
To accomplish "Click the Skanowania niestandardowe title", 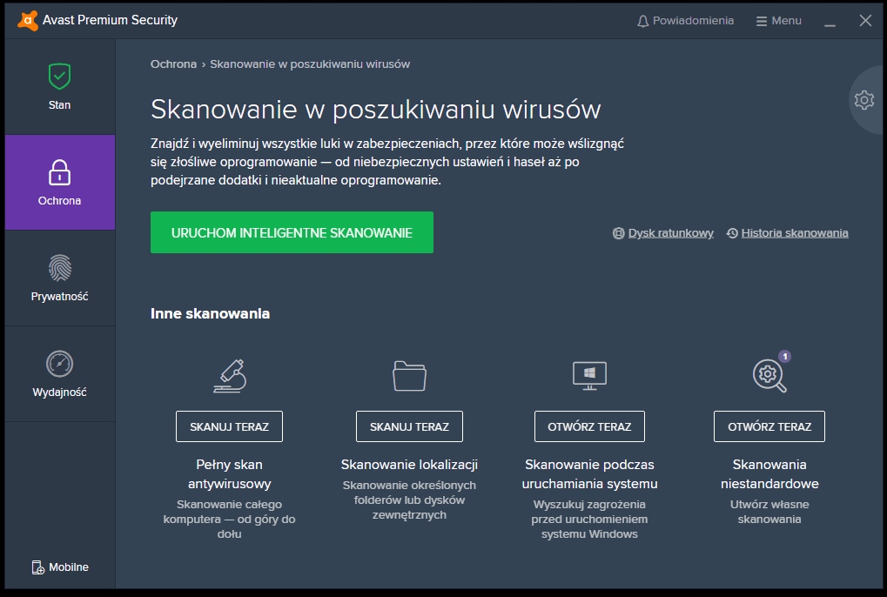I will (x=769, y=473).
